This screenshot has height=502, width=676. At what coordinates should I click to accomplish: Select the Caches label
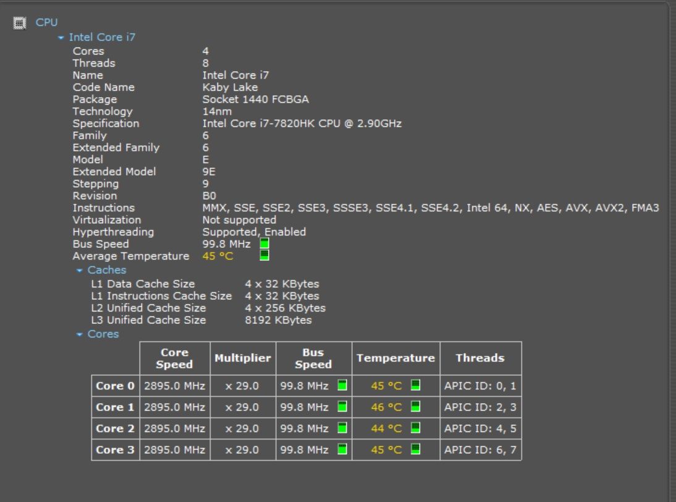click(107, 270)
